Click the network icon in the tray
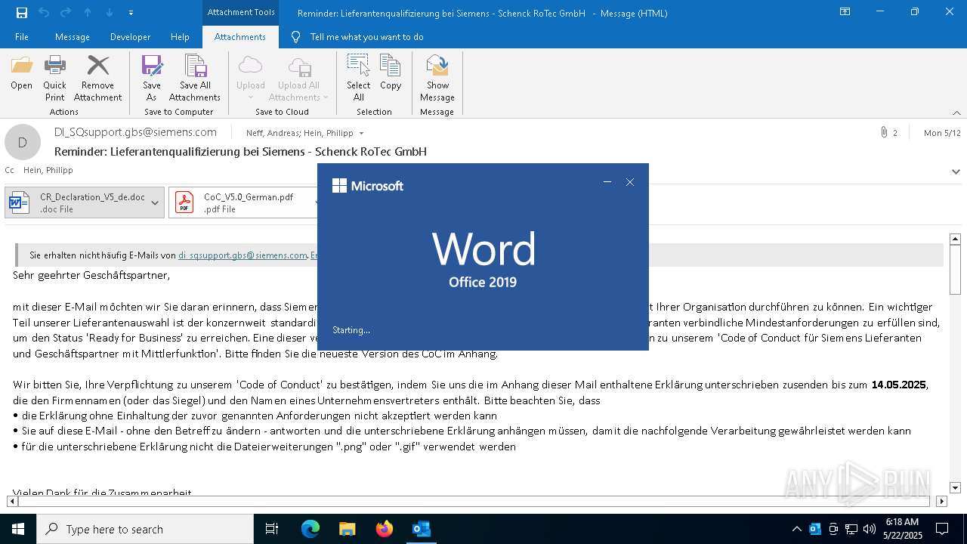This screenshot has height=544, width=967. [851, 529]
